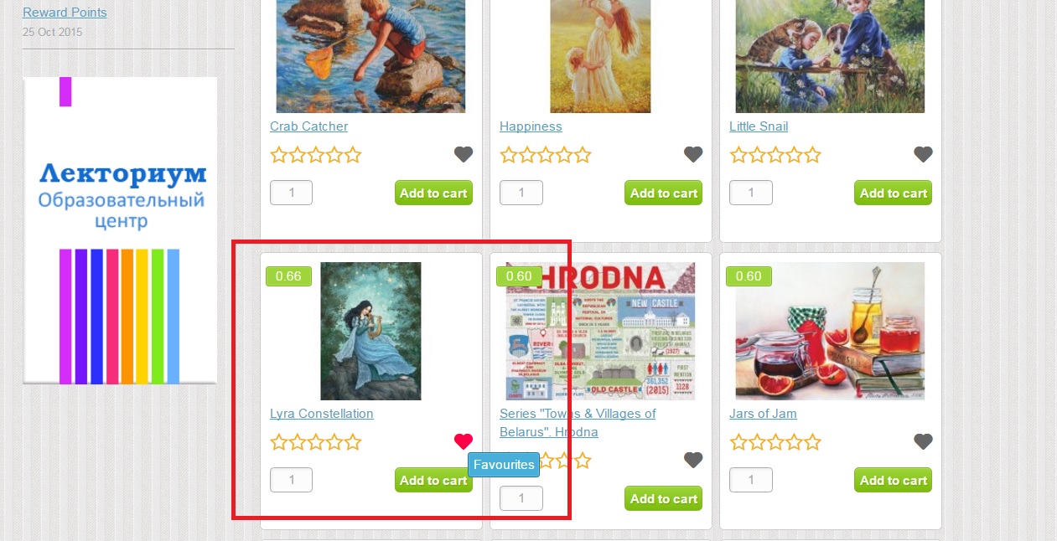Rate Jars of Jam three stars
Viewport: 1057px width, 541px height.
(x=775, y=442)
